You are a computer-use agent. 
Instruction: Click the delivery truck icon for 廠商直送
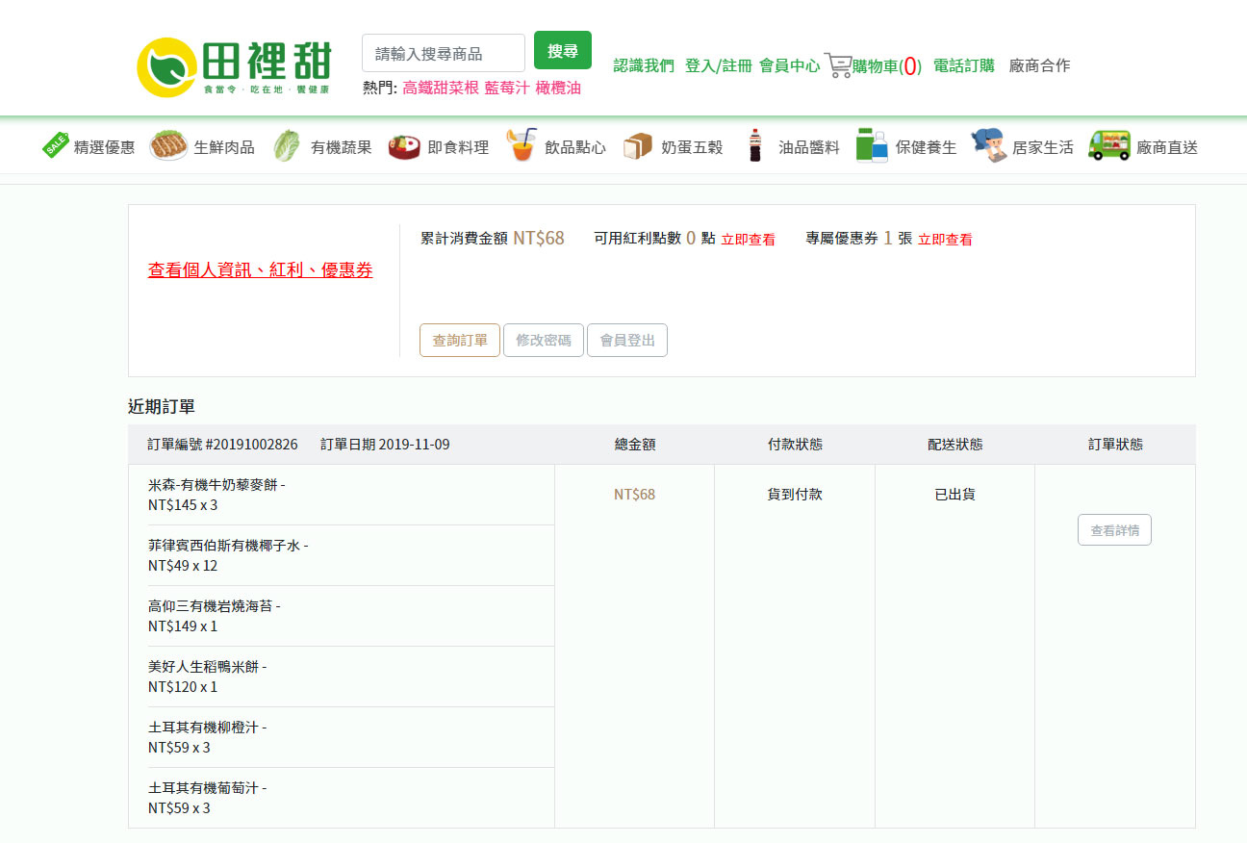click(x=1108, y=146)
